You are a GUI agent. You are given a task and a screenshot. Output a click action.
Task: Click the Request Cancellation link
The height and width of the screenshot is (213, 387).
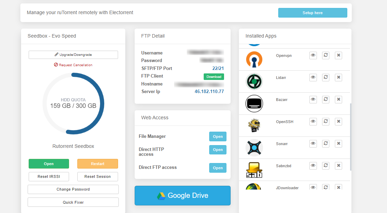(73, 65)
